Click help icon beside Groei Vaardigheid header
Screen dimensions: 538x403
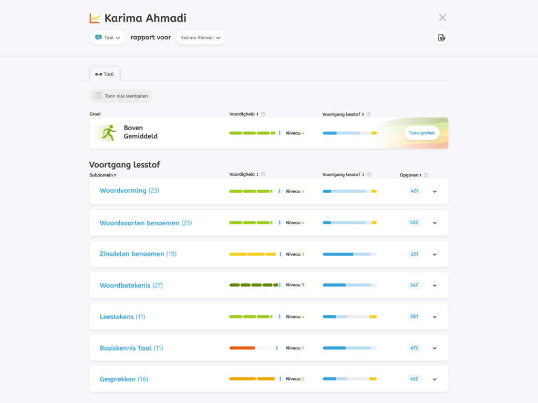[x=263, y=114]
